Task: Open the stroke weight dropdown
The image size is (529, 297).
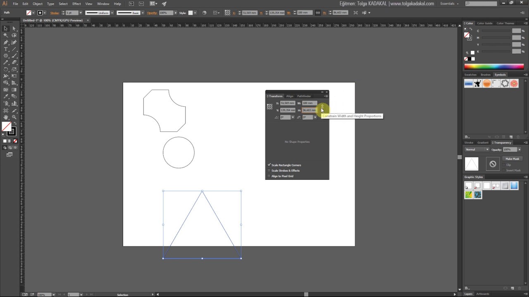Action: (81, 12)
